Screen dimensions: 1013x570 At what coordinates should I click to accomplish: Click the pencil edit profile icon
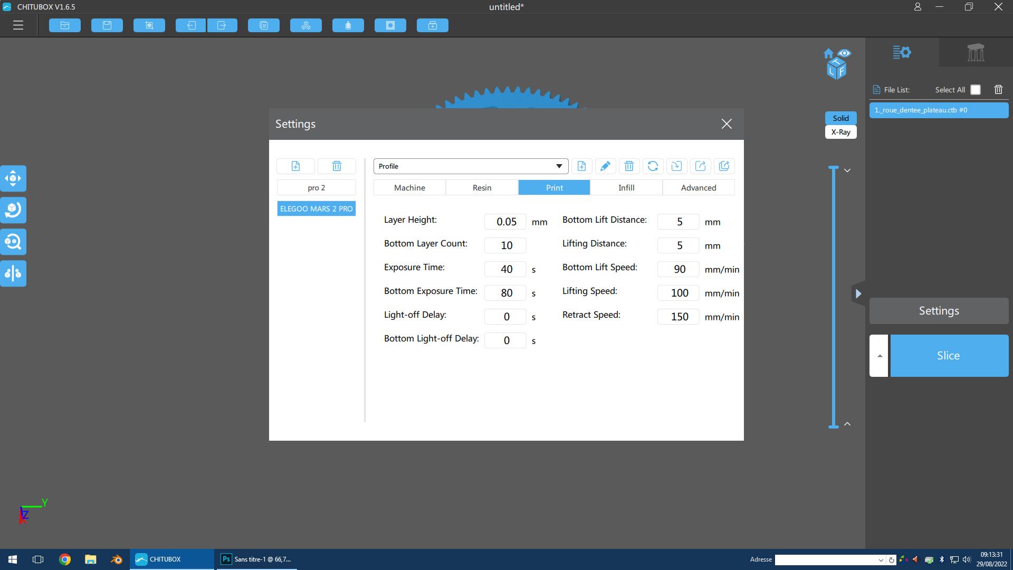coord(605,166)
